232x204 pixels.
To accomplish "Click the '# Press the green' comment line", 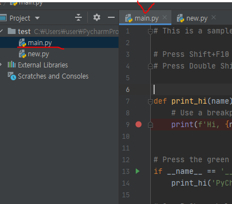I will tap(191, 160).
